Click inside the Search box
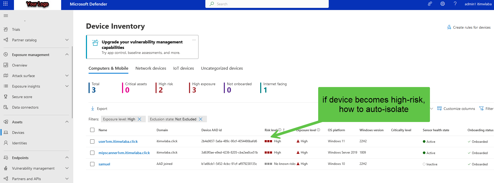This screenshot has width=494, height=183. (267, 4)
